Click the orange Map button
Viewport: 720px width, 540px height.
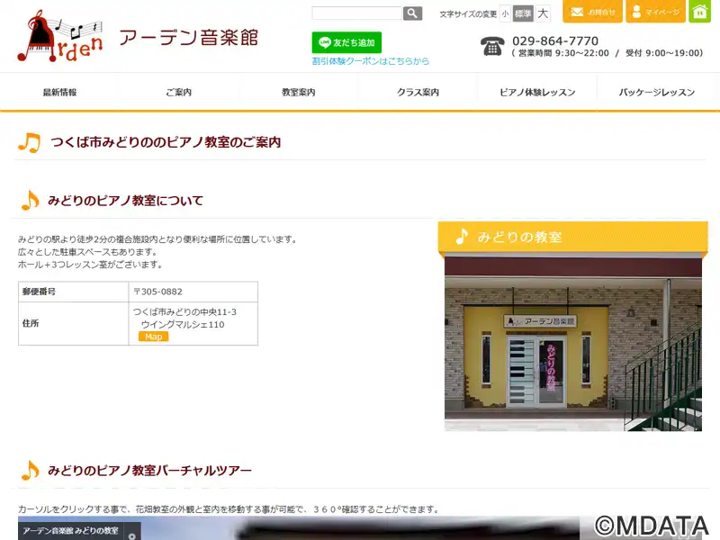click(153, 337)
